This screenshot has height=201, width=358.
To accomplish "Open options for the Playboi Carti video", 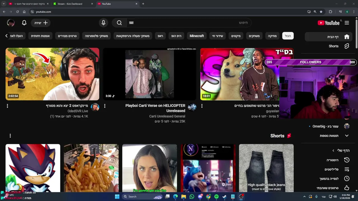I will tap(105, 106).
